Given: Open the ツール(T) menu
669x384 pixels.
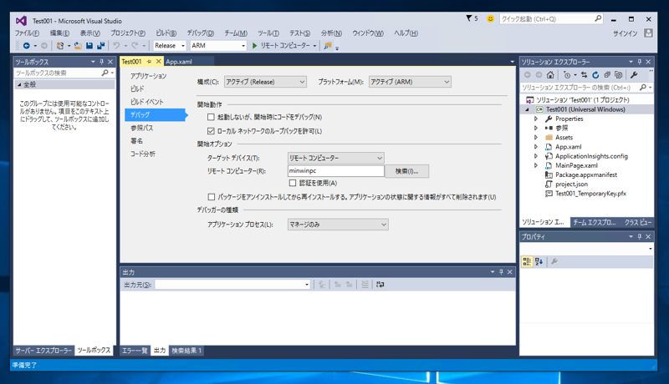Looking at the screenshot, I should pos(268,33).
